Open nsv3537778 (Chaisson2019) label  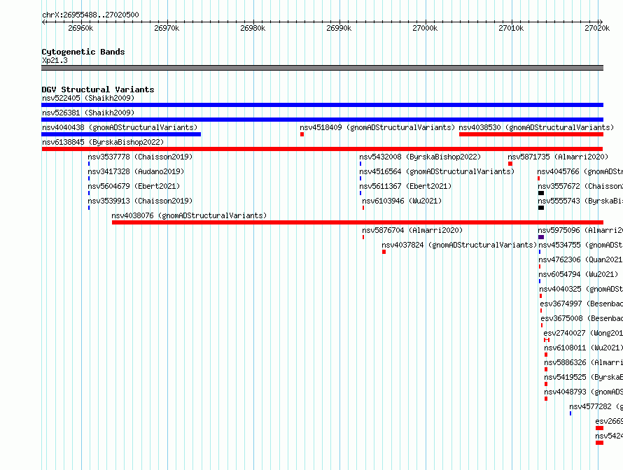pos(140,157)
